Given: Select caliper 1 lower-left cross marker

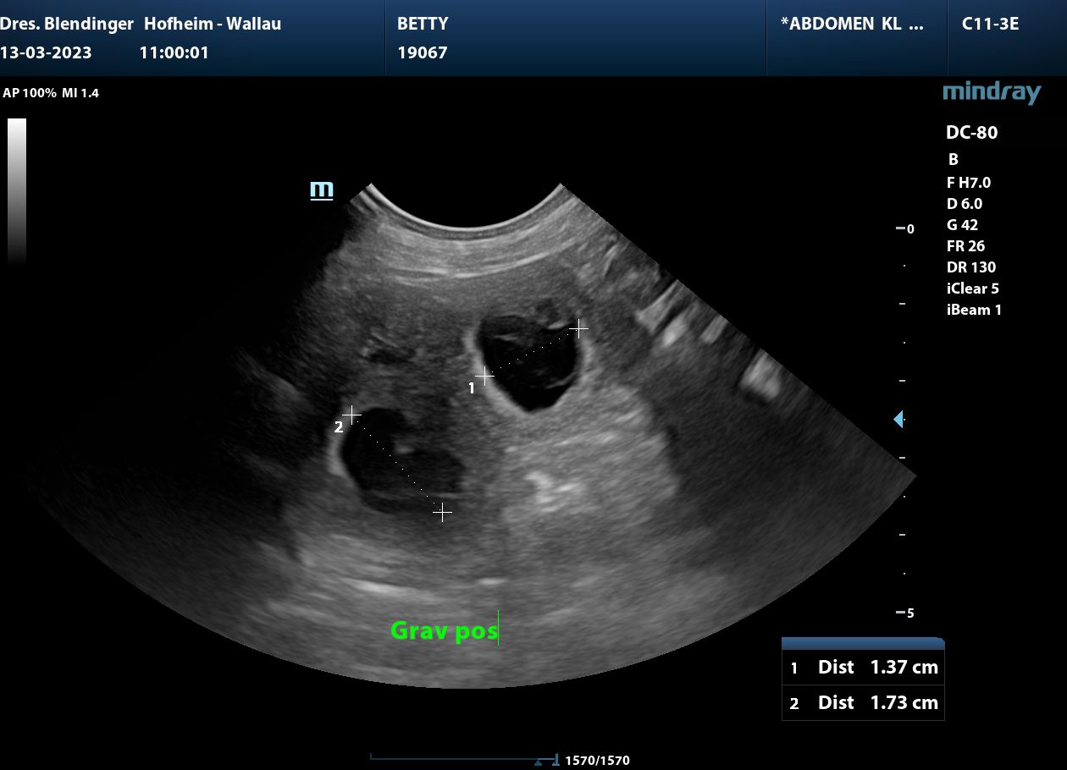Looking at the screenshot, I should point(484,374).
